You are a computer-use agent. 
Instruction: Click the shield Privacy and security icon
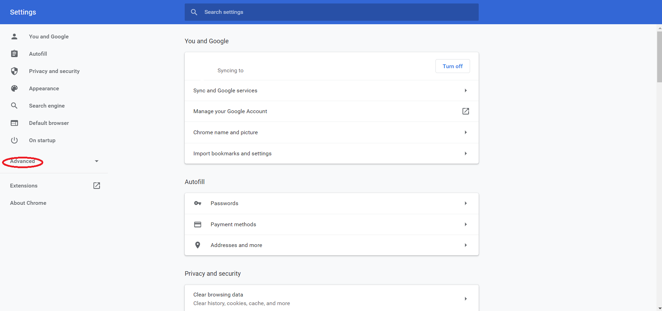14,71
